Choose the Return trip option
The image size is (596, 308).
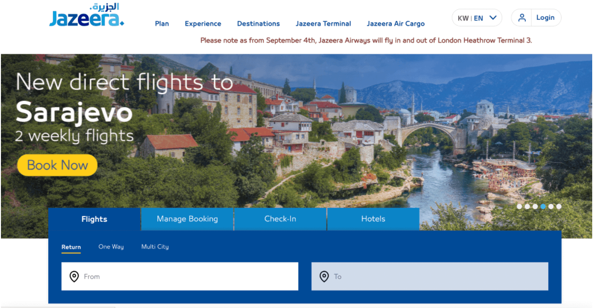coord(71,247)
